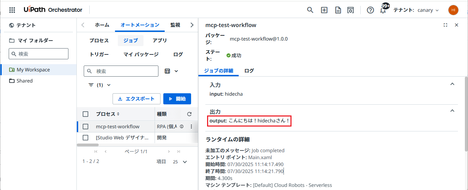Open the filter icon with (1)

(91, 85)
